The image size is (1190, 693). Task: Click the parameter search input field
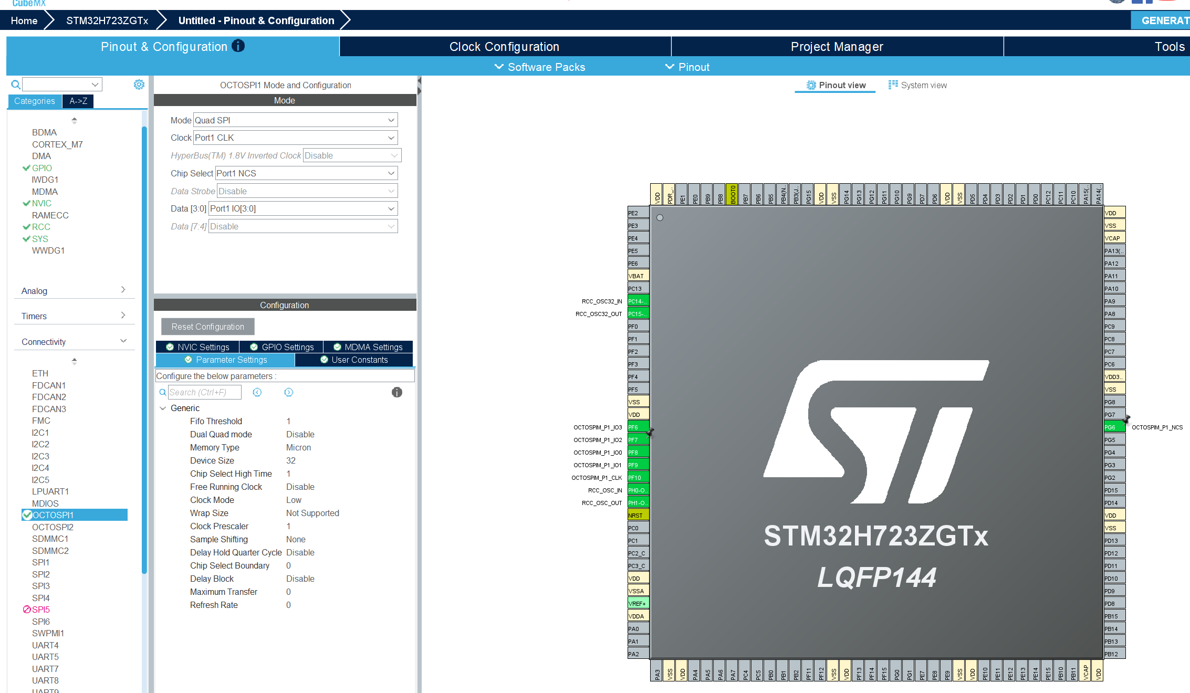(x=205, y=392)
